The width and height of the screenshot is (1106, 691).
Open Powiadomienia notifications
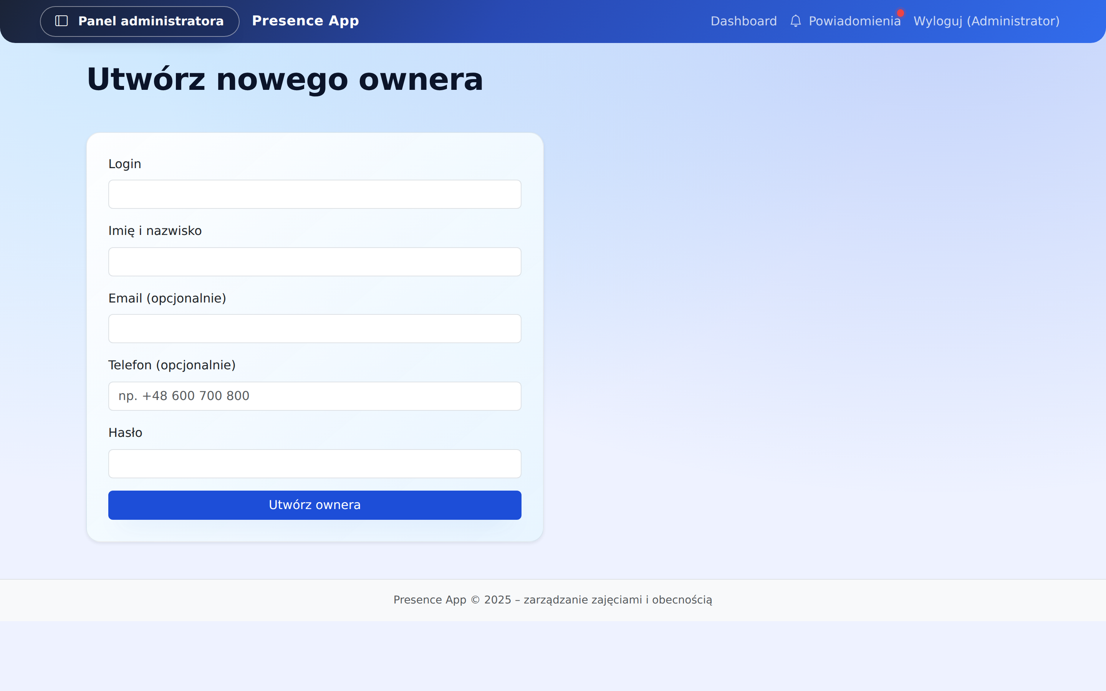pyautogui.click(x=854, y=21)
